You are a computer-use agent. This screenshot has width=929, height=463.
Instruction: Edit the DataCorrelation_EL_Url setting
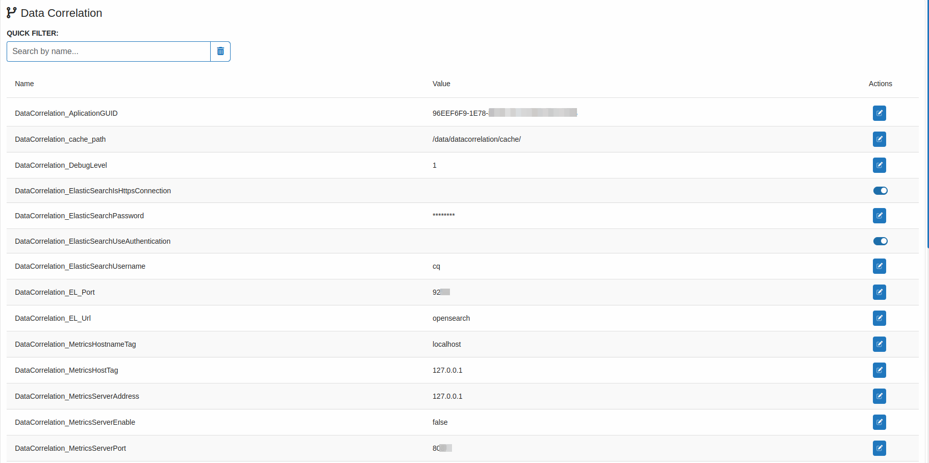tap(879, 318)
